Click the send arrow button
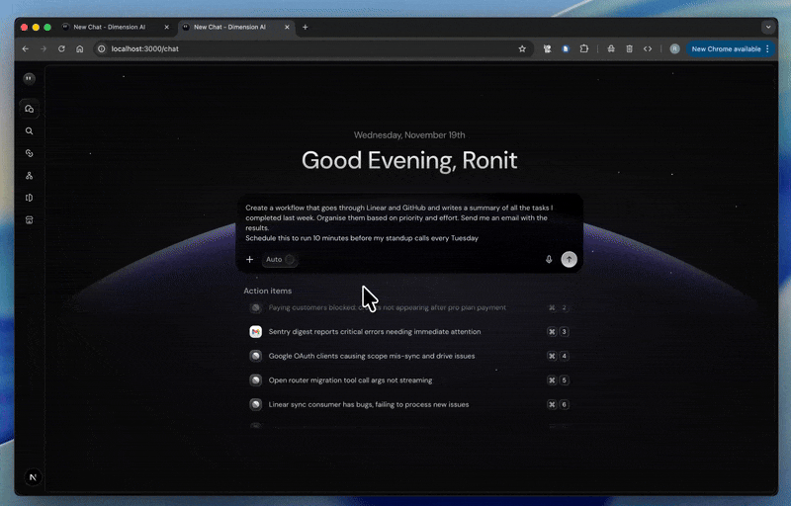 click(x=569, y=259)
